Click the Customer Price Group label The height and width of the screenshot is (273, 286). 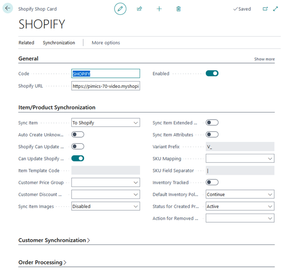click(x=41, y=183)
